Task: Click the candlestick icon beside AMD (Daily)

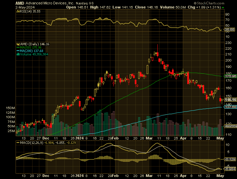Action: 18,44
